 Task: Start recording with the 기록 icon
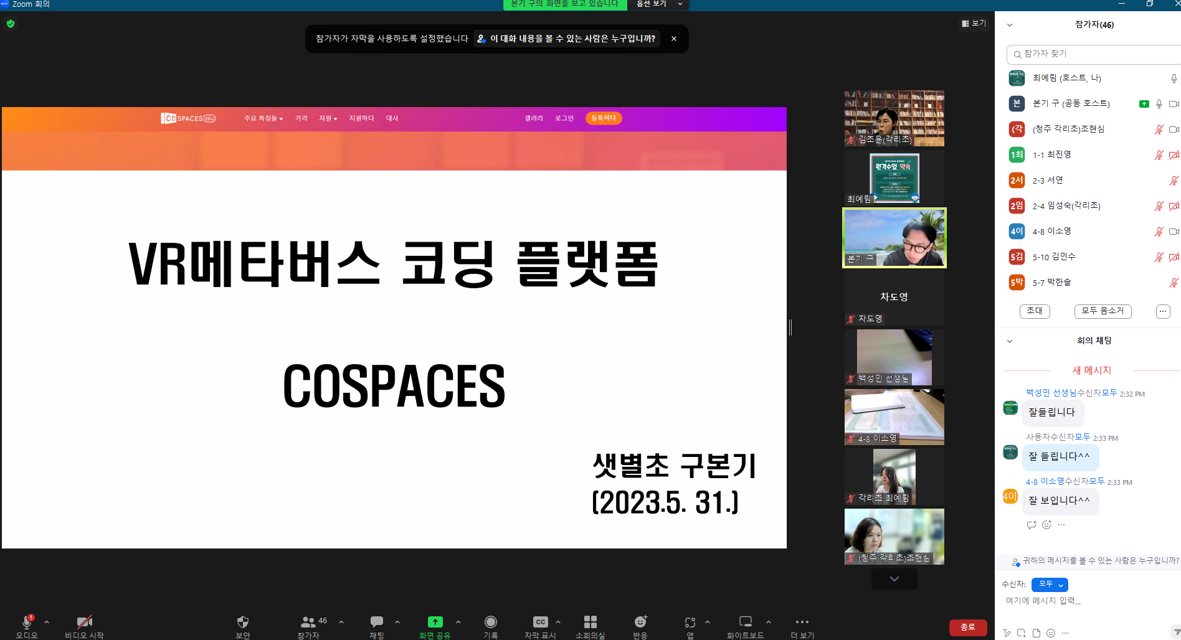click(x=491, y=621)
